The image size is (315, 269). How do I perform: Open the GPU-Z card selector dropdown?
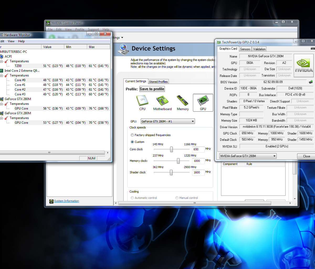[x=248, y=156]
